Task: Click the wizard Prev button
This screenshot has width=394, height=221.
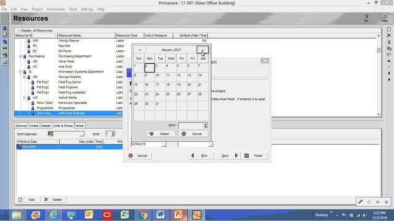Action: click(x=202, y=155)
